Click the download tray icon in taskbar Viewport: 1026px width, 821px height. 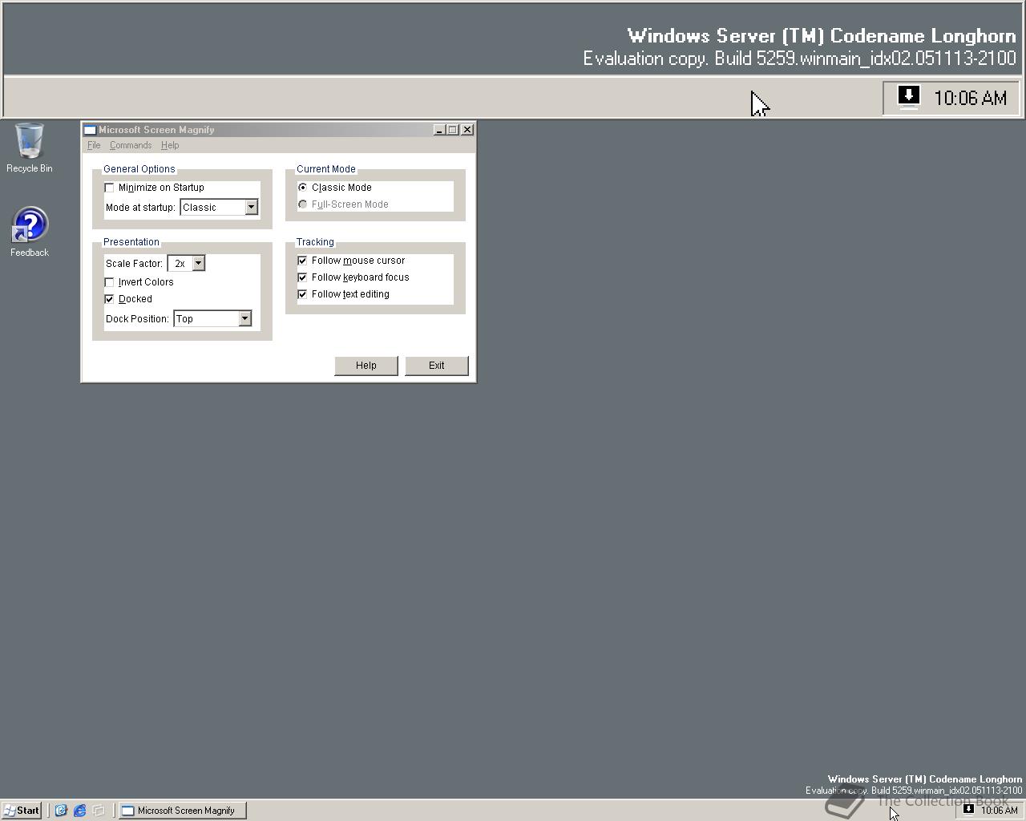click(x=968, y=810)
